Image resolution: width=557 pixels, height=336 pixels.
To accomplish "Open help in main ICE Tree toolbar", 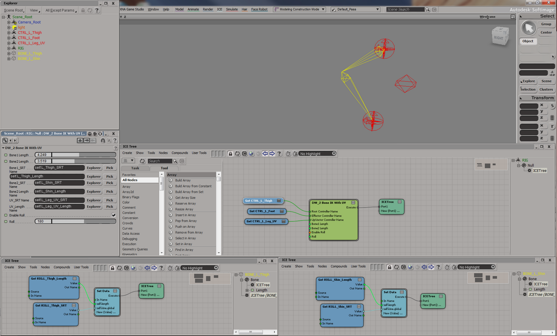I will click(x=279, y=154).
